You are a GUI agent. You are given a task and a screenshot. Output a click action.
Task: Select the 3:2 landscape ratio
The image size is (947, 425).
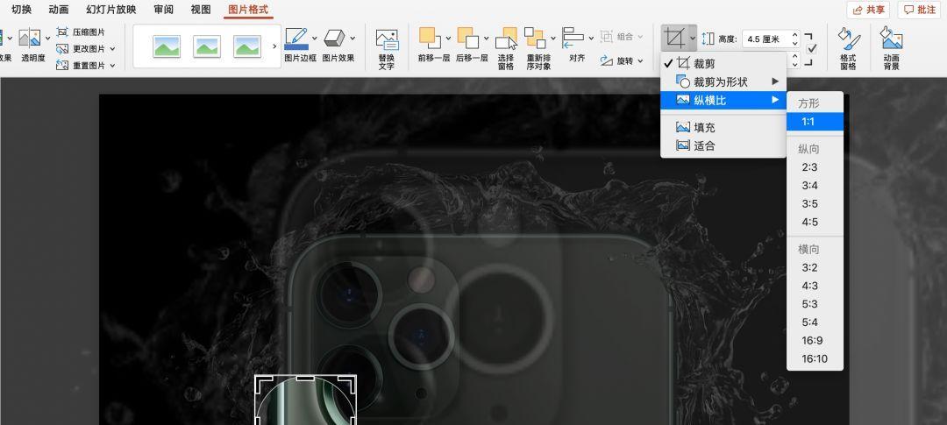[x=815, y=267]
